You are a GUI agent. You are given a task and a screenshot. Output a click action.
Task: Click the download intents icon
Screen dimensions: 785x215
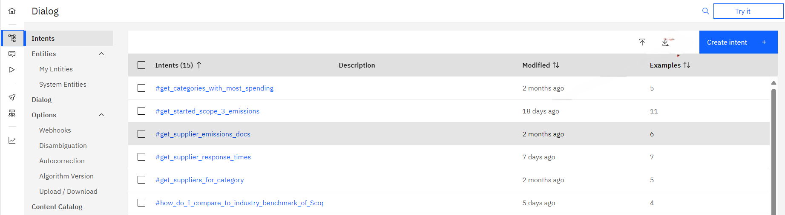pyautogui.click(x=665, y=42)
